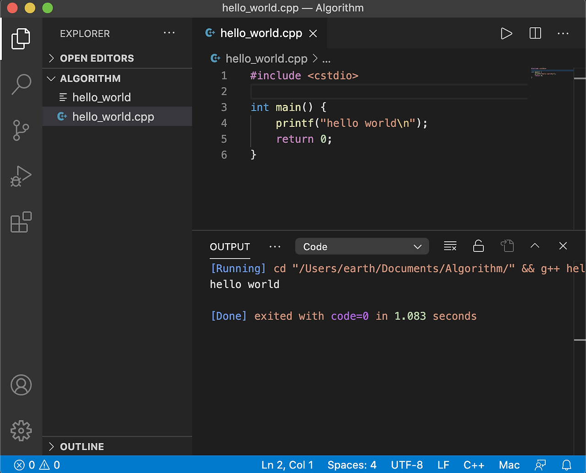Collapse the ALGORITHM folder section
The height and width of the screenshot is (473, 586).
(x=117, y=78)
